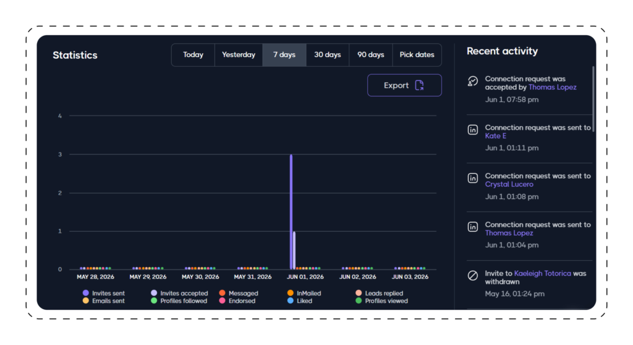Click the JUN 03, 2026 axis label
Image resolution: width=633 pixels, height=345 pixels.
pos(410,277)
